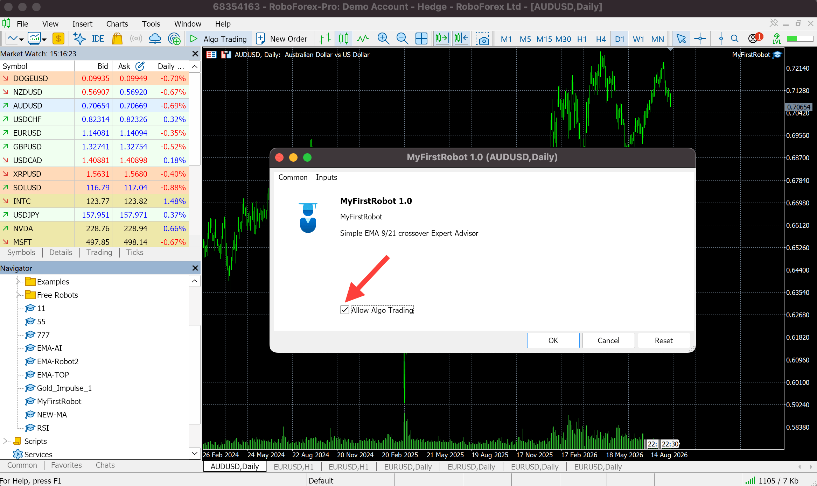This screenshot has height=486, width=817.
Task: Open the search magnifier in toolbar
Action: tap(735, 39)
